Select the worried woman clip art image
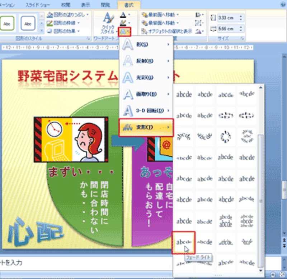 click(x=71, y=140)
